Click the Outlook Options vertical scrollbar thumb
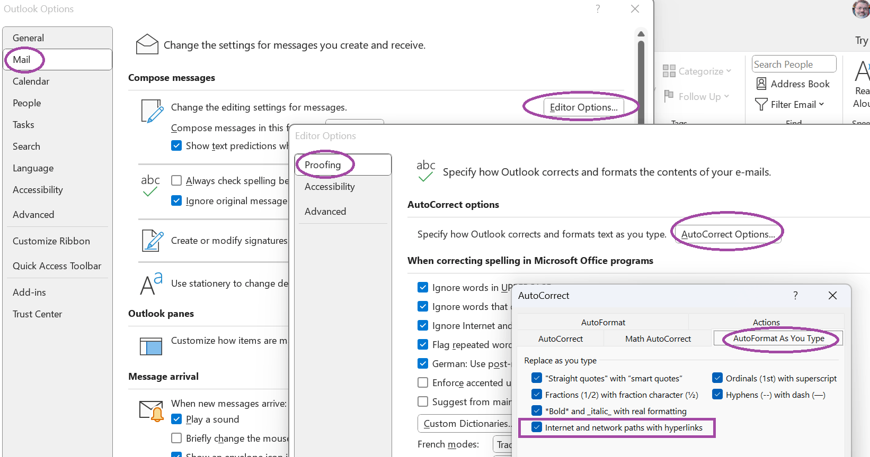Image resolution: width=870 pixels, height=457 pixels. coord(641,82)
